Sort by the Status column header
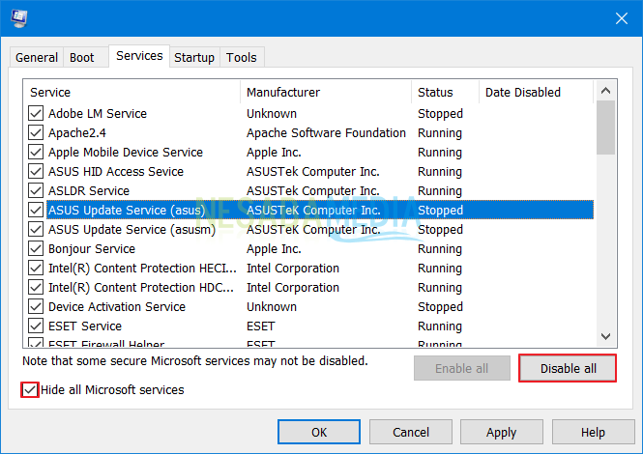The width and height of the screenshot is (643, 454). click(445, 92)
